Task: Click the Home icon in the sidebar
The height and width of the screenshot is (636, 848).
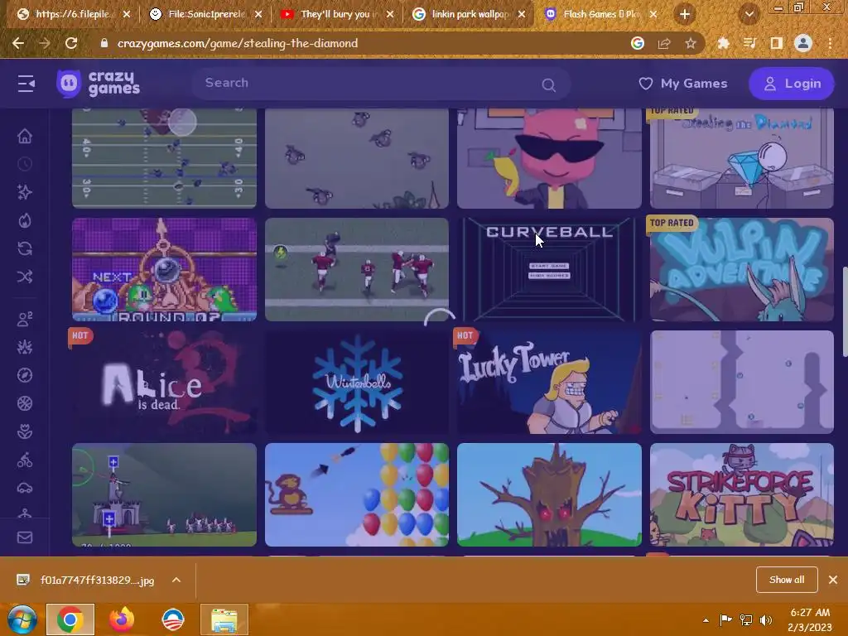Action: [25, 136]
